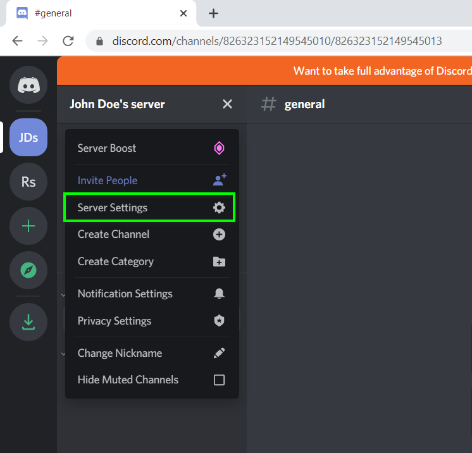Screen dimensions: 472x453
Task: Reload the Discord page
Action: (68, 41)
